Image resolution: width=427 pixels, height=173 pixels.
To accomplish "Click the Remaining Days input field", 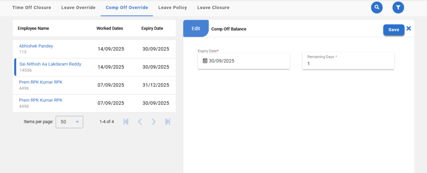I will click(348, 64).
